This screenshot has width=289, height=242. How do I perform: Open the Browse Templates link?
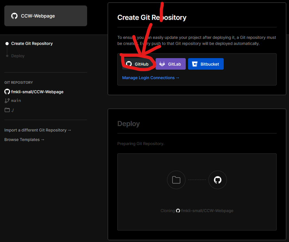click(x=24, y=140)
